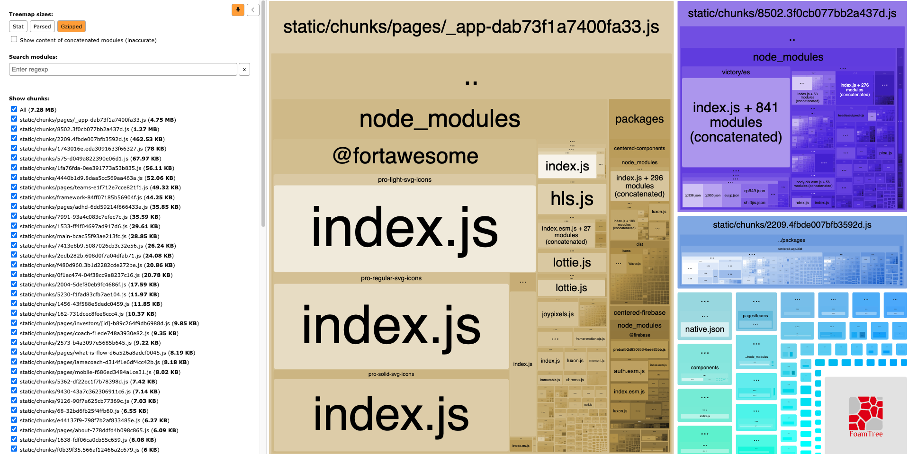Clear the search field with the x button
This screenshot has width=908, height=454.
244,70
